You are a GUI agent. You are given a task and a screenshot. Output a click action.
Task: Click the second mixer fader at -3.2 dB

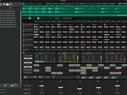61,87
